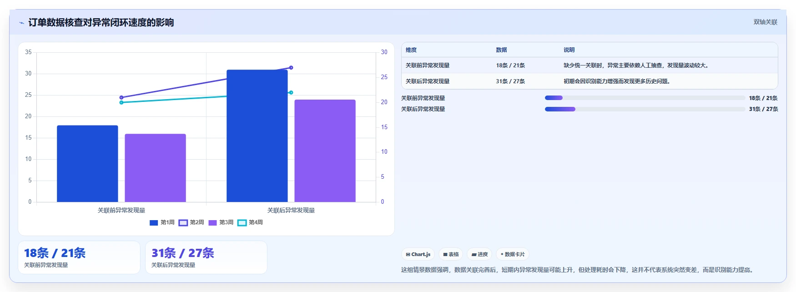Toggle the 第3周 legend entry

221,222
